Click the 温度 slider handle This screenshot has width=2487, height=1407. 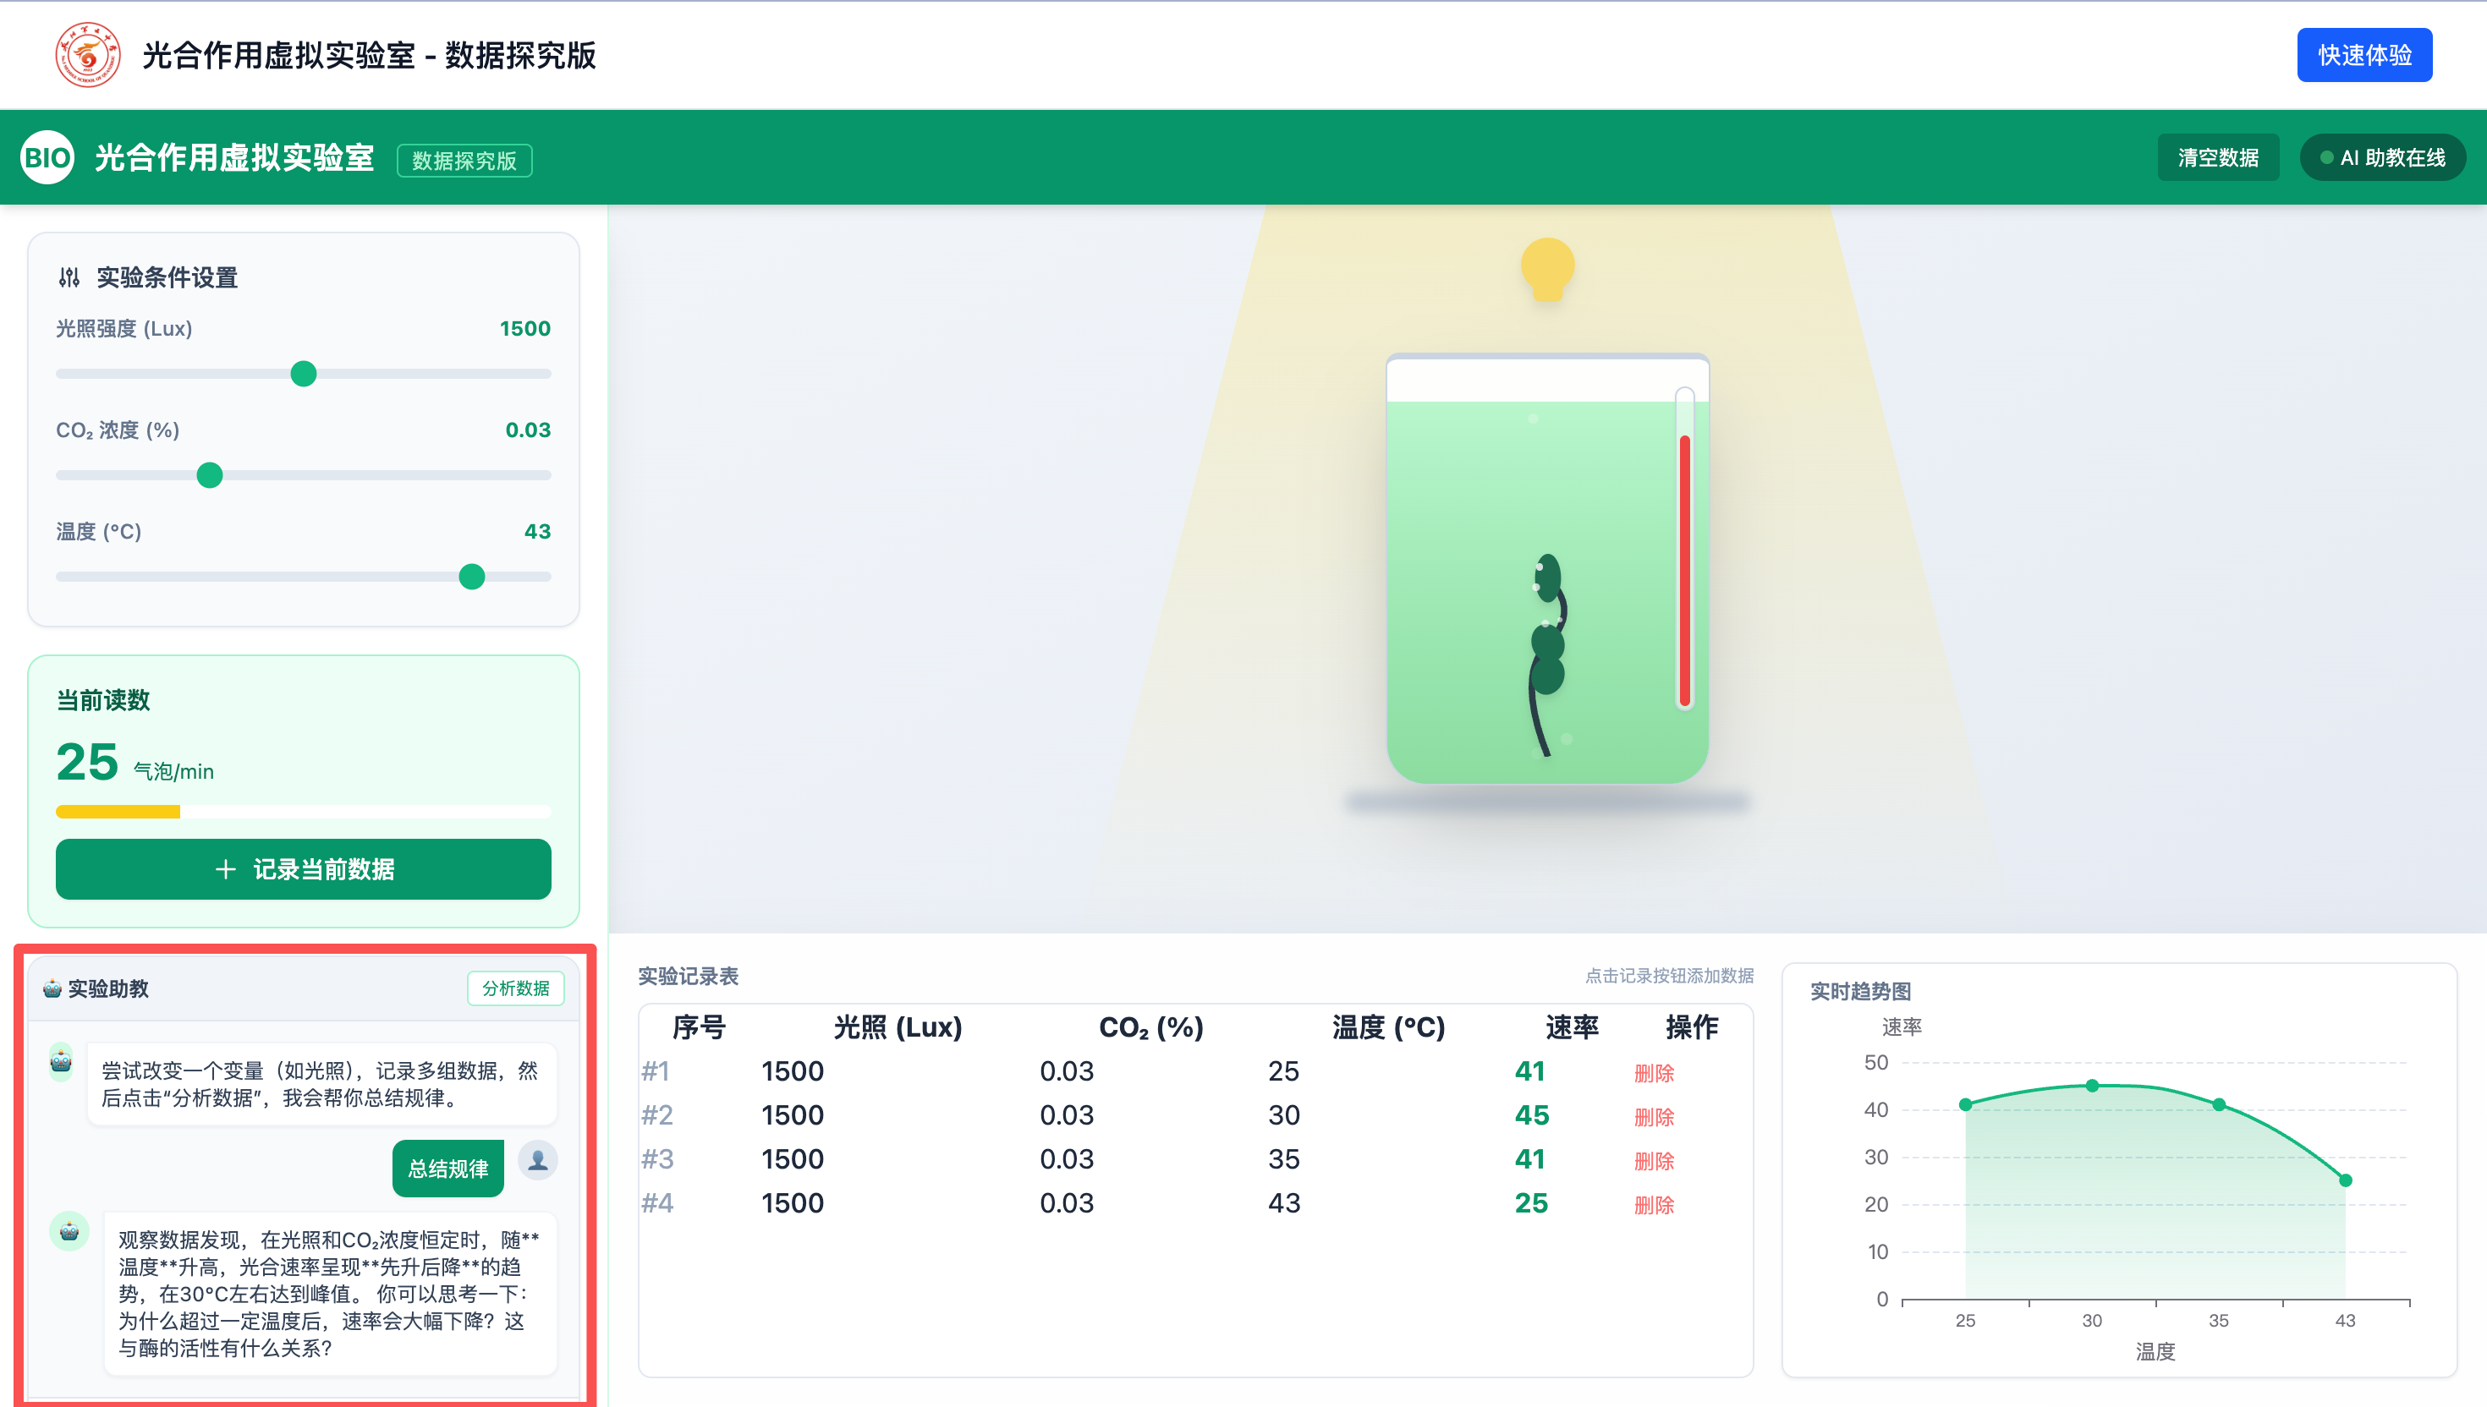(x=472, y=577)
